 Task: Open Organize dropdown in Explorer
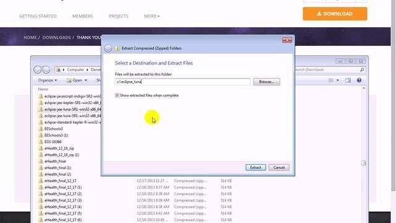click(x=48, y=80)
